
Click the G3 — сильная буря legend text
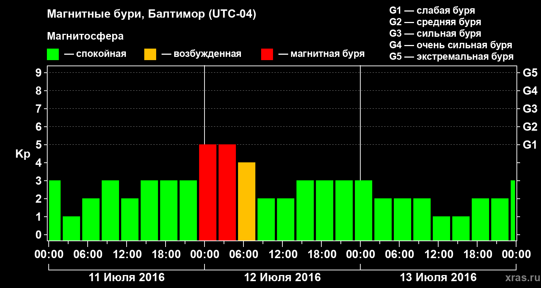point(435,33)
